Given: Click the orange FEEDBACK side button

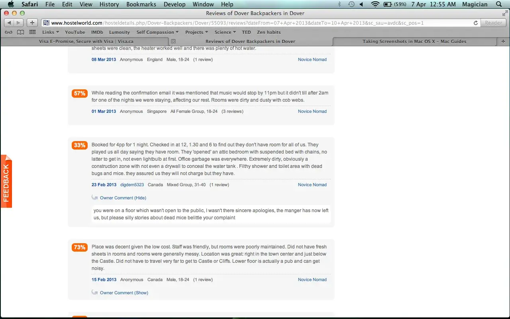Looking at the screenshot, I should (6, 181).
